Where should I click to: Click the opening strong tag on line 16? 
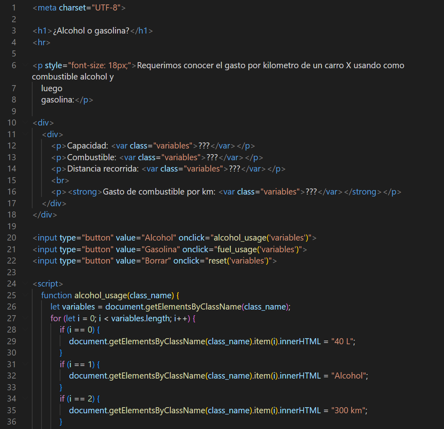click(85, 192)
